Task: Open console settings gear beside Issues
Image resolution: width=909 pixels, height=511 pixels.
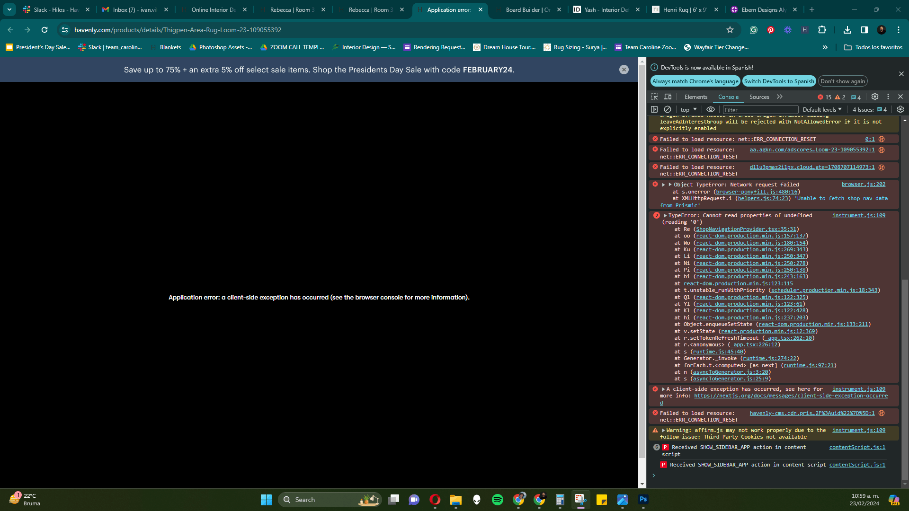Action: coord(900,109)
